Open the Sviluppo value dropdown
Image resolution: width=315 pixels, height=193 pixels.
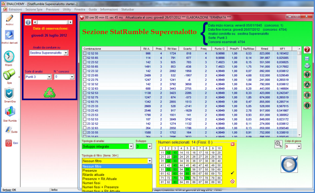point(150,146)
